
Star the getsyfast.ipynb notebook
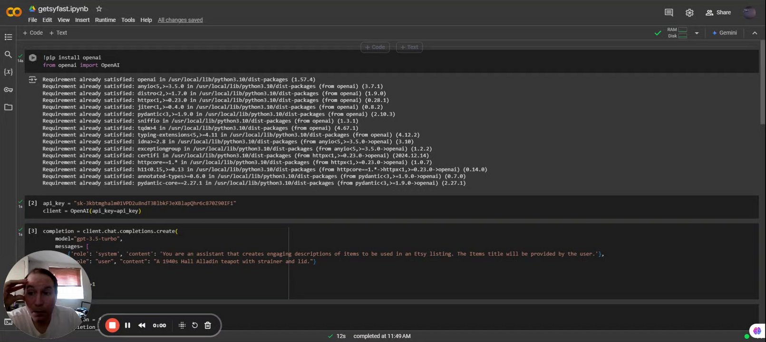coord(99,9)
